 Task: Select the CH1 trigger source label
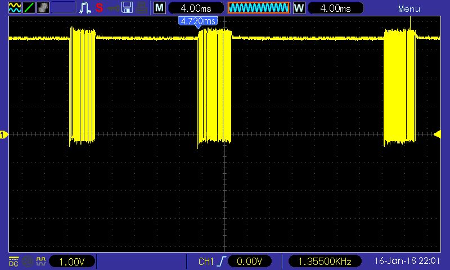206,262
